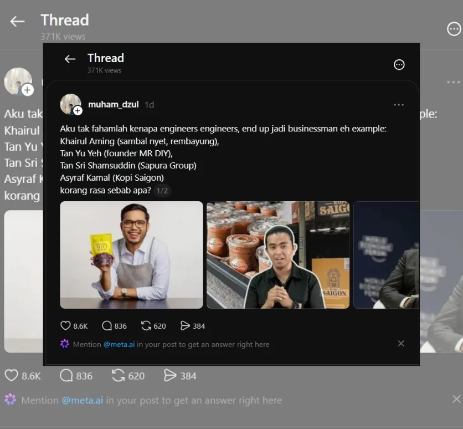Open muham_dzul username link
This screenshot has width=463, height=429.
tap(114, 104)
